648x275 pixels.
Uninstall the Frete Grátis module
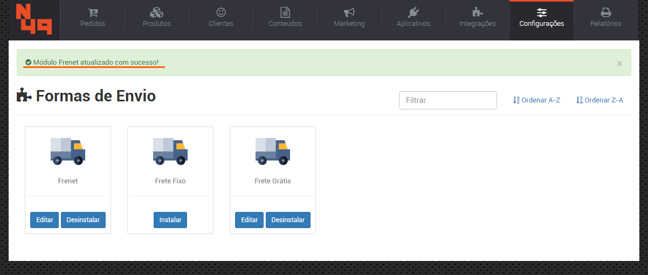[288, 220]
